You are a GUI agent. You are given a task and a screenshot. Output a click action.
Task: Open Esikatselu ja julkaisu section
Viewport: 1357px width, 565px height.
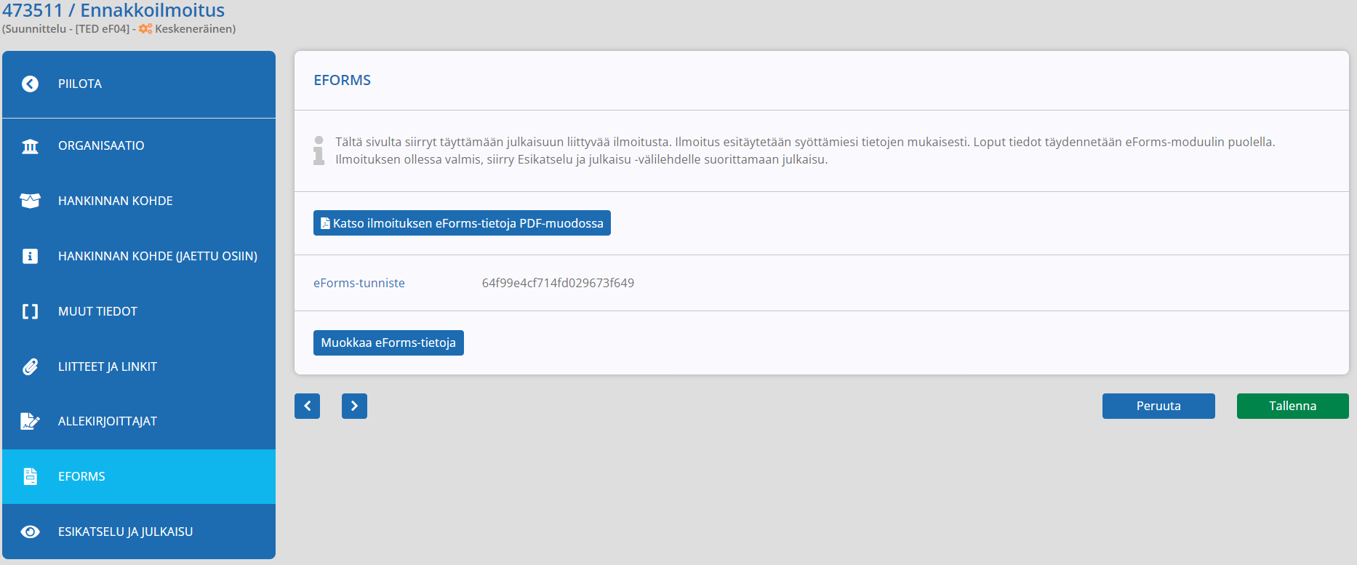point(139,532)
